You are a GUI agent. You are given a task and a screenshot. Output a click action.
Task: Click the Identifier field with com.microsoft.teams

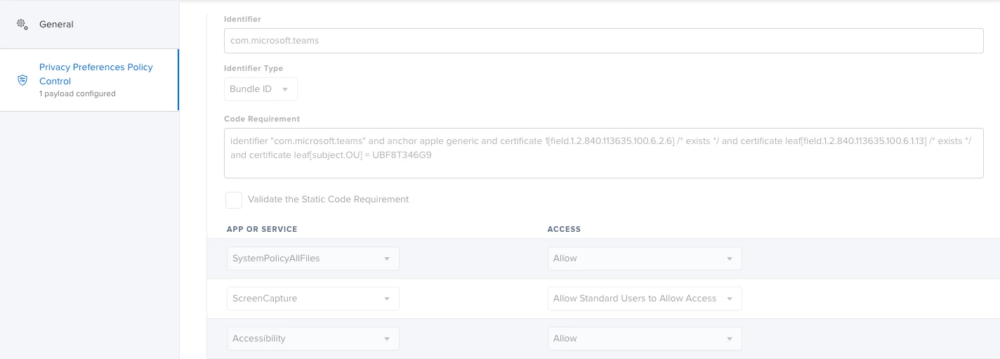603,41
